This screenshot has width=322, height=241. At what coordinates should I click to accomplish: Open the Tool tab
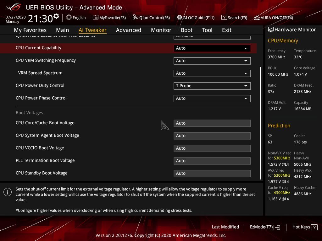[x=207, y=30]
